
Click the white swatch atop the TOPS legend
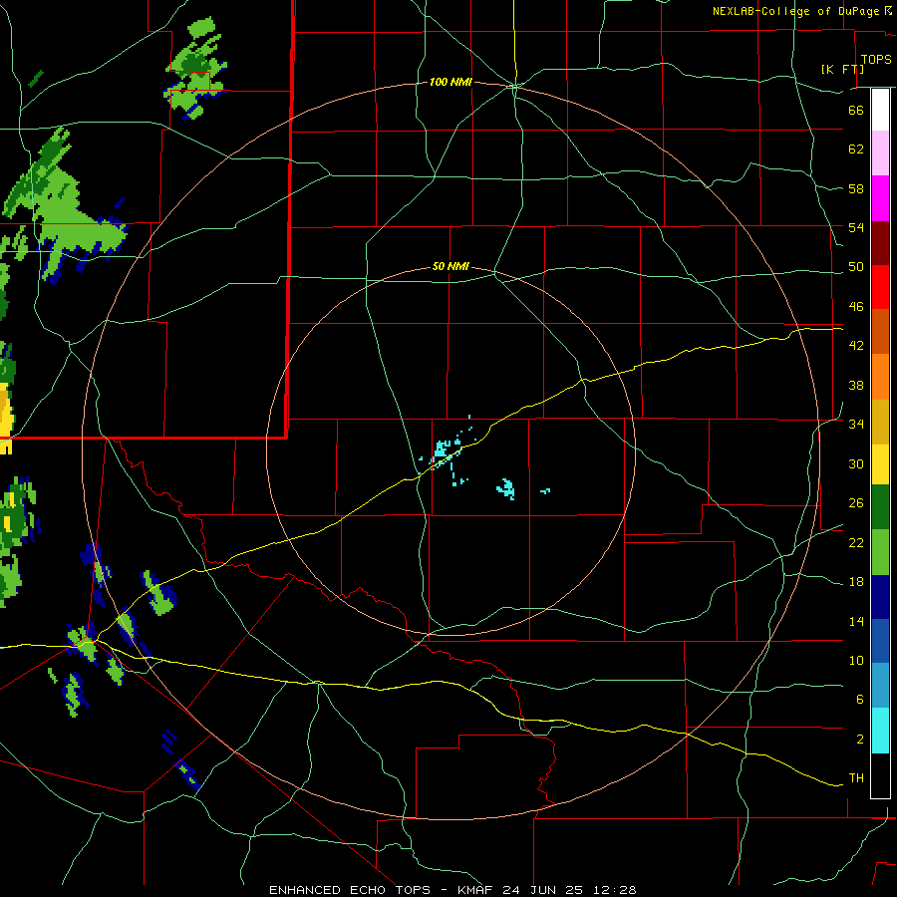[x=880, y=110]
